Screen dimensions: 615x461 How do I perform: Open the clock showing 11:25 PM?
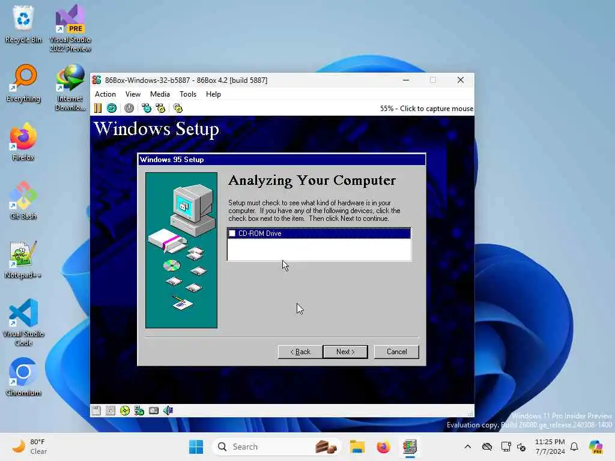(x=550, y=447)
